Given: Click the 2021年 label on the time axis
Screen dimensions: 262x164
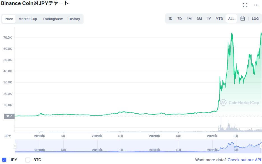Looking at the screenshot, I should [212, 136].
